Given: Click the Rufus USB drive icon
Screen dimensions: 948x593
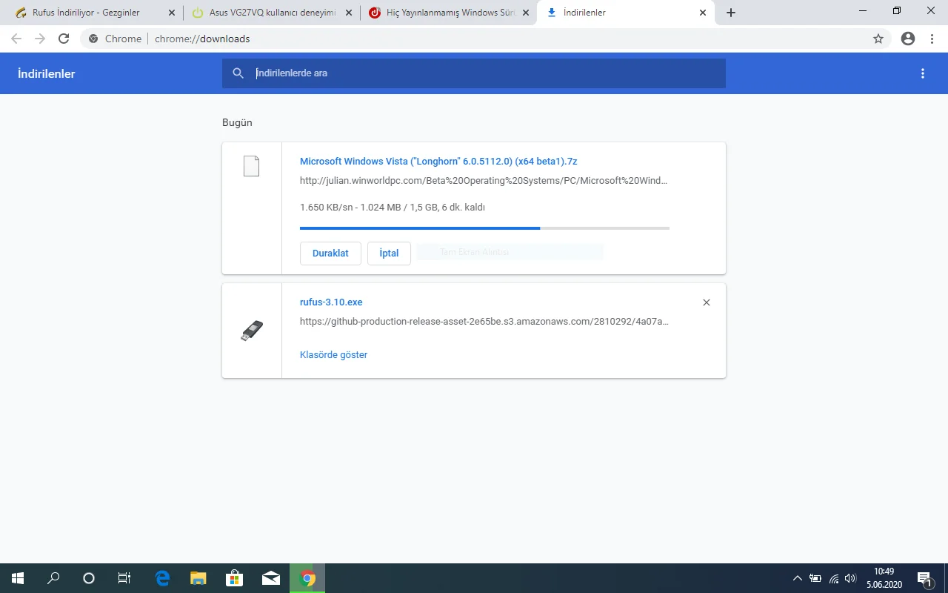Looking at the screenshot, I should [x=252, y=331].
